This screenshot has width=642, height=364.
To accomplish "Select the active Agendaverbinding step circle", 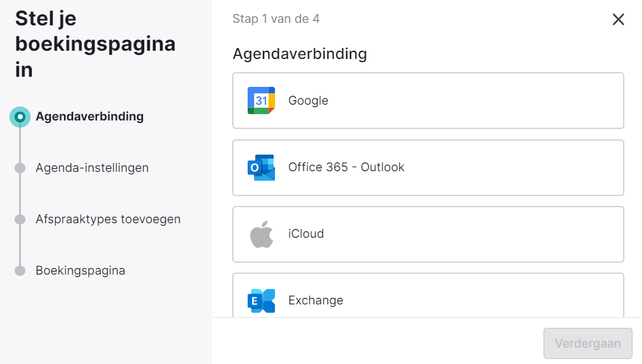I will [x=20, y=117].
